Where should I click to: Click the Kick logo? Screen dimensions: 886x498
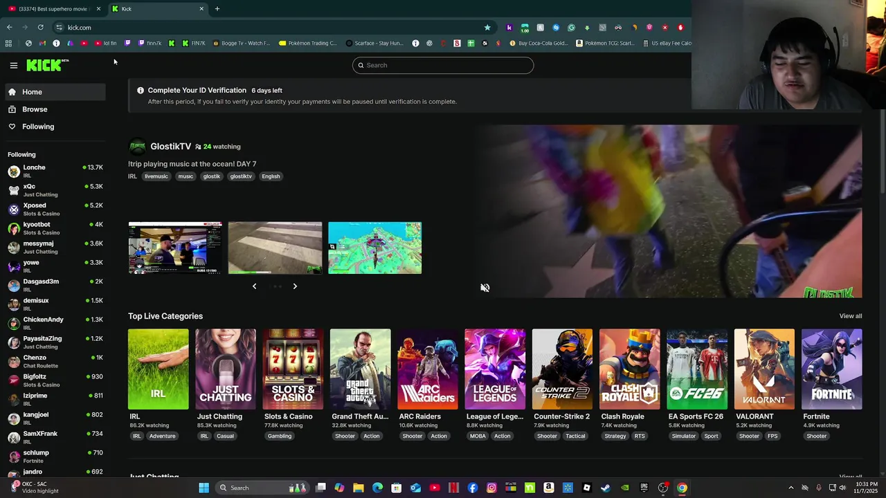pos(47,65)
